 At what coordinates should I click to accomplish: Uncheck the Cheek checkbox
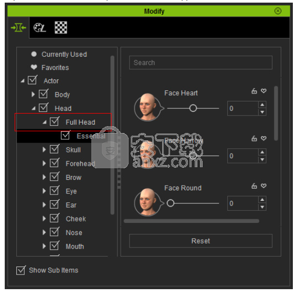coord(55,218)
